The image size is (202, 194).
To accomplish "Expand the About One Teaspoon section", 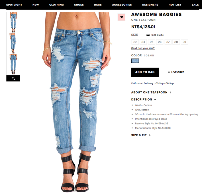I will (x=151, y=92).
